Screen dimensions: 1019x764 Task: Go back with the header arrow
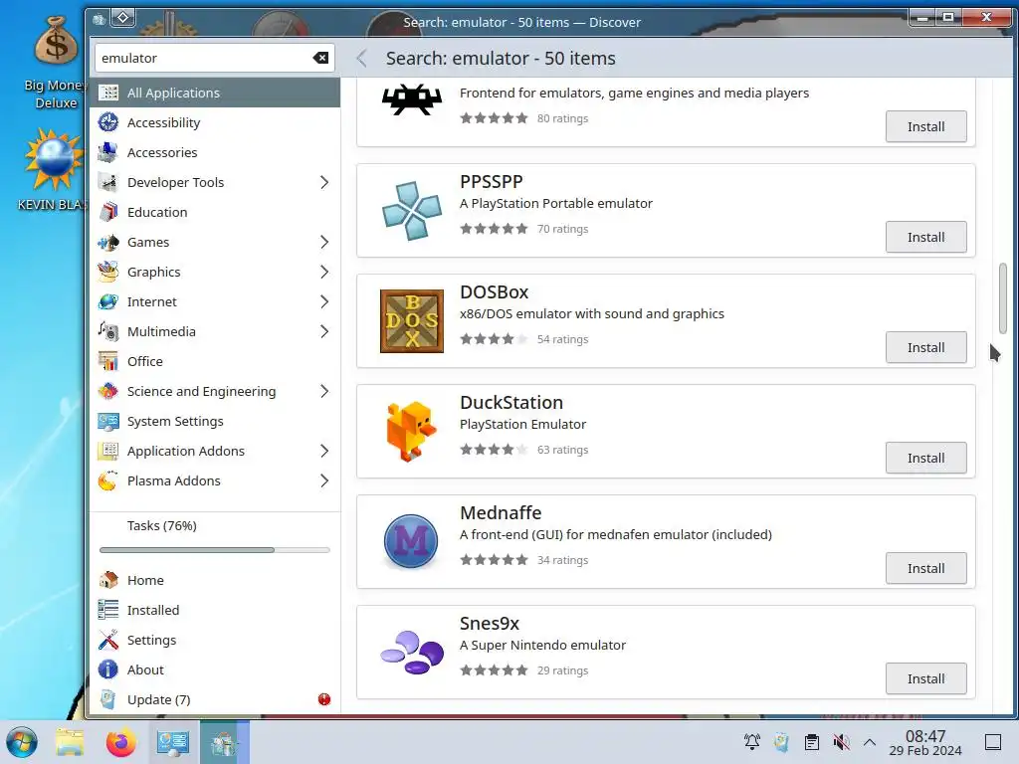click(x=362, y=59)
